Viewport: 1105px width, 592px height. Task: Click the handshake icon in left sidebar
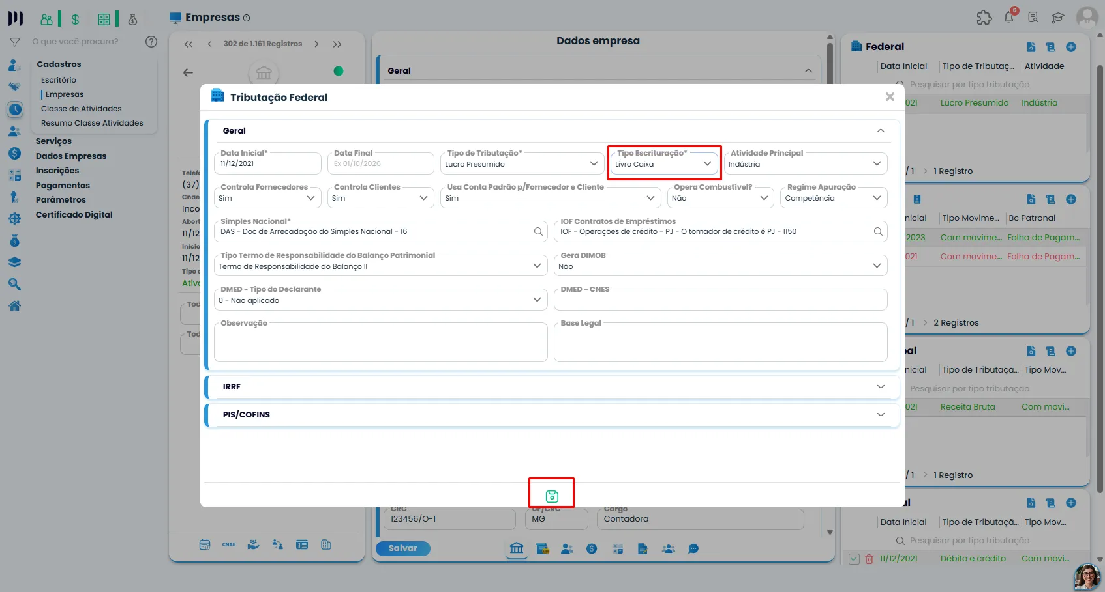pyautogui.click(x=14, y=87)
